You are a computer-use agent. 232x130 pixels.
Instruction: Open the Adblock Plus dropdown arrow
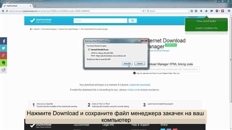[x=219, y=11]
